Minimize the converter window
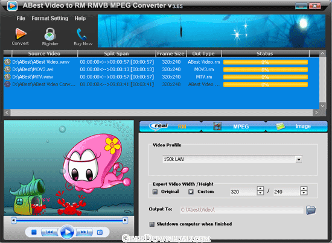This screenshot has width=332, height=243. pyautogui.click(x=301, y=6)
